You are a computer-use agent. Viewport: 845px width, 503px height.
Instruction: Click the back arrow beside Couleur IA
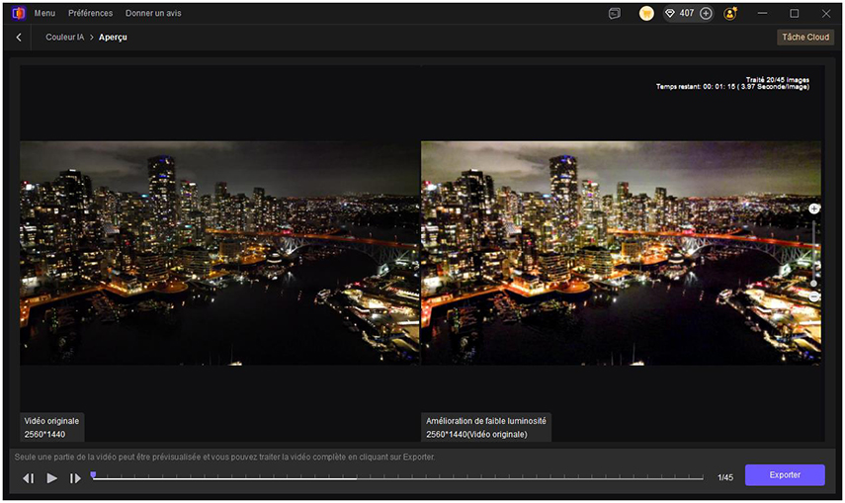19,37
